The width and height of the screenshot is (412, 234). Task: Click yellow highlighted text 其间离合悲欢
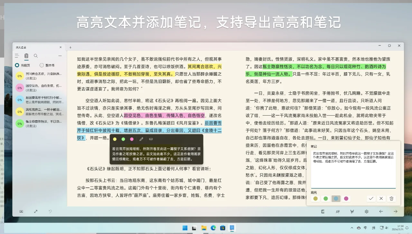(201, 67)
